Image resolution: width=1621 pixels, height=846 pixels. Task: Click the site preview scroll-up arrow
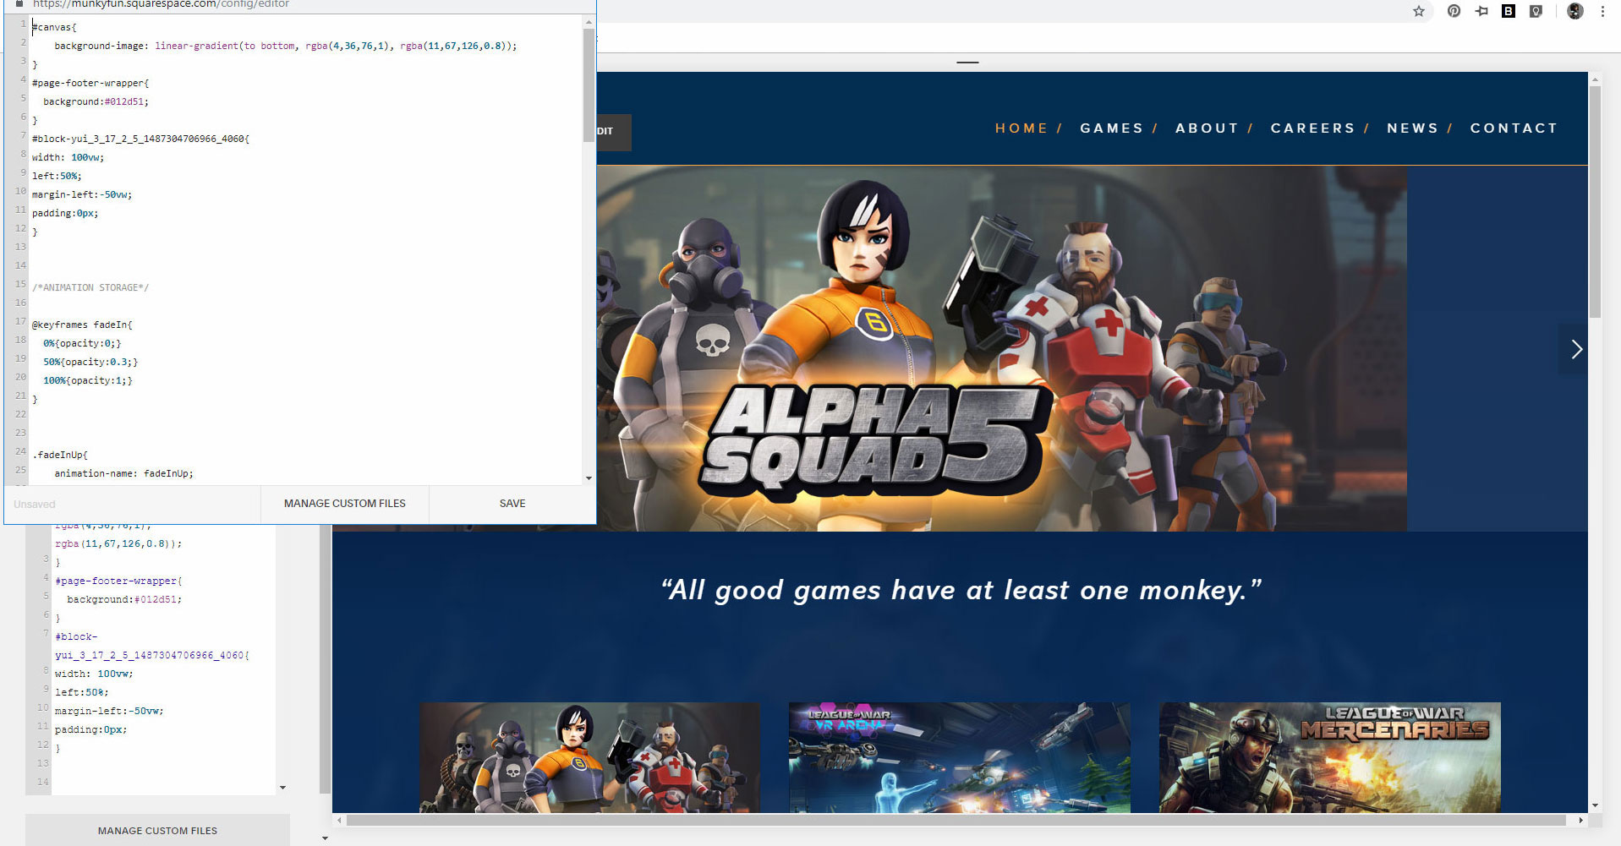click(x=1595, y=79)
